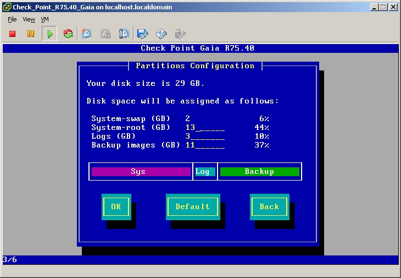Click the System-root (GB) input field
The image size is (401, 278).
pos(205,127)
